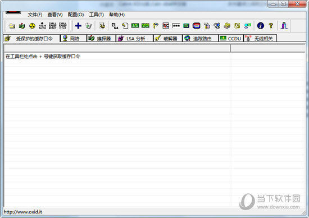Click the asterisk password box revealer icon
The image size is (309, 218).
tap(176, 26)
